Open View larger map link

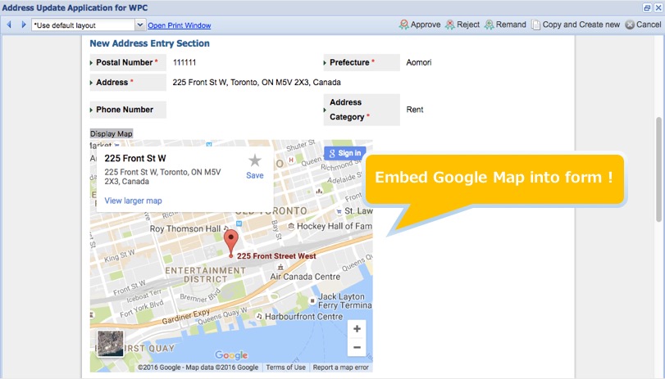133,201
